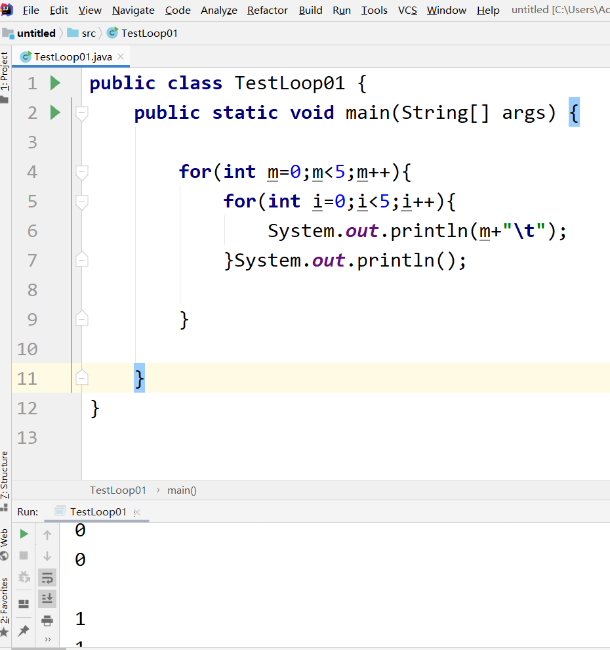The width and height of the screenshot is (610, 650).
Task: Click line number 8 in gutter
Action: pyautogui.click(x=32, y=290)
